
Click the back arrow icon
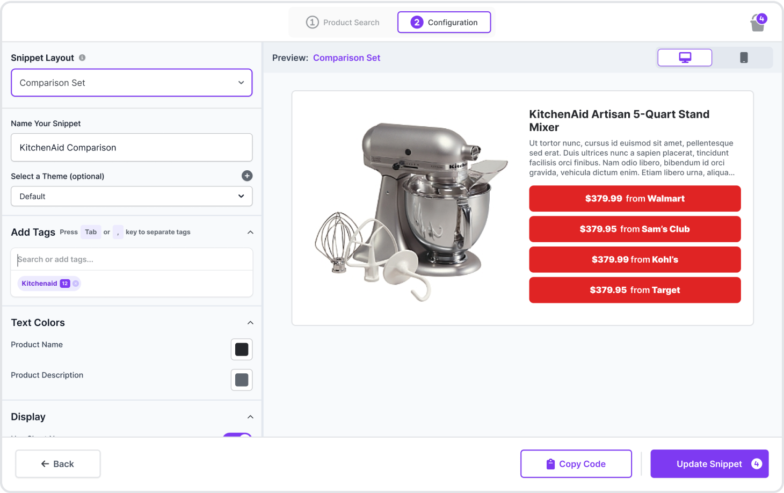[45, 464]
